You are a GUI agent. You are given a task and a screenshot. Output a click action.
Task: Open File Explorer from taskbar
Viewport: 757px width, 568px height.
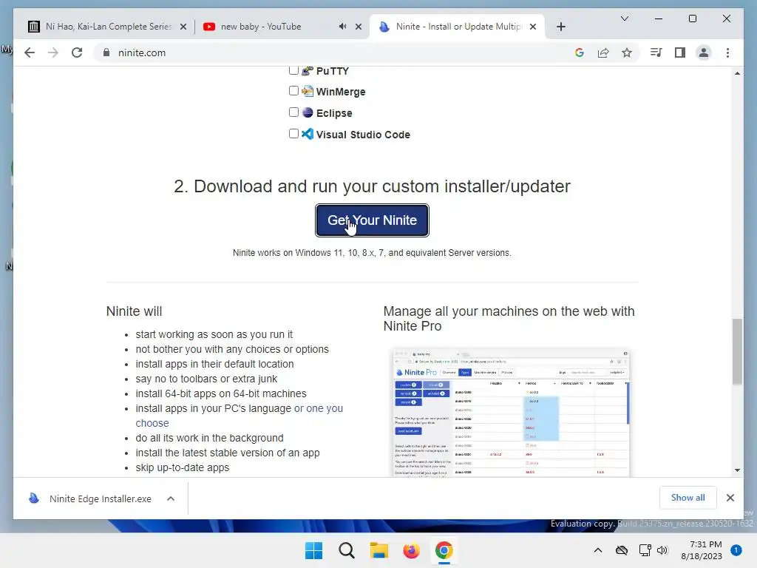[x=379, y=550]
